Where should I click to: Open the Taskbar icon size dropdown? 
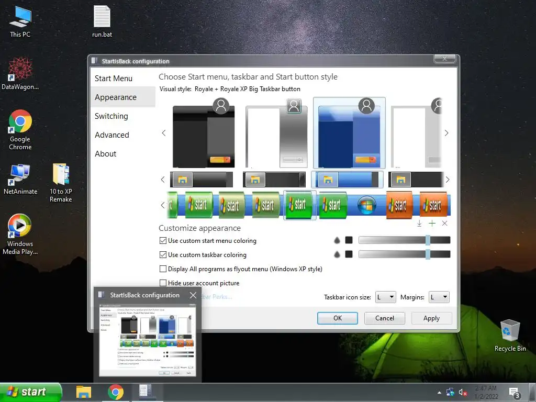click(386, 297)
